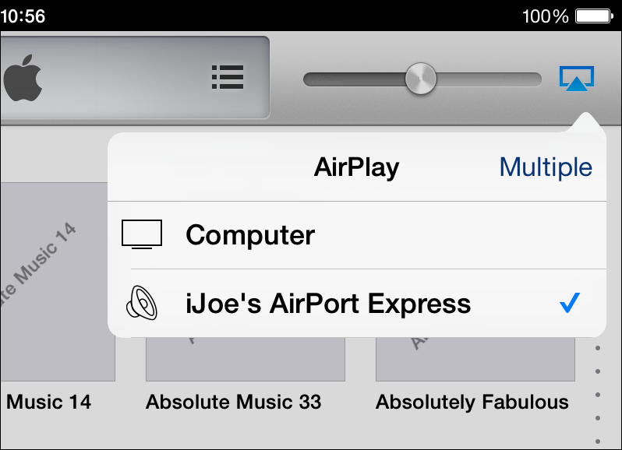The image size is (622, 450).
Task: Toggle the checkmark for iJoe's AirPort Express
Action: [x=570, y=303]
